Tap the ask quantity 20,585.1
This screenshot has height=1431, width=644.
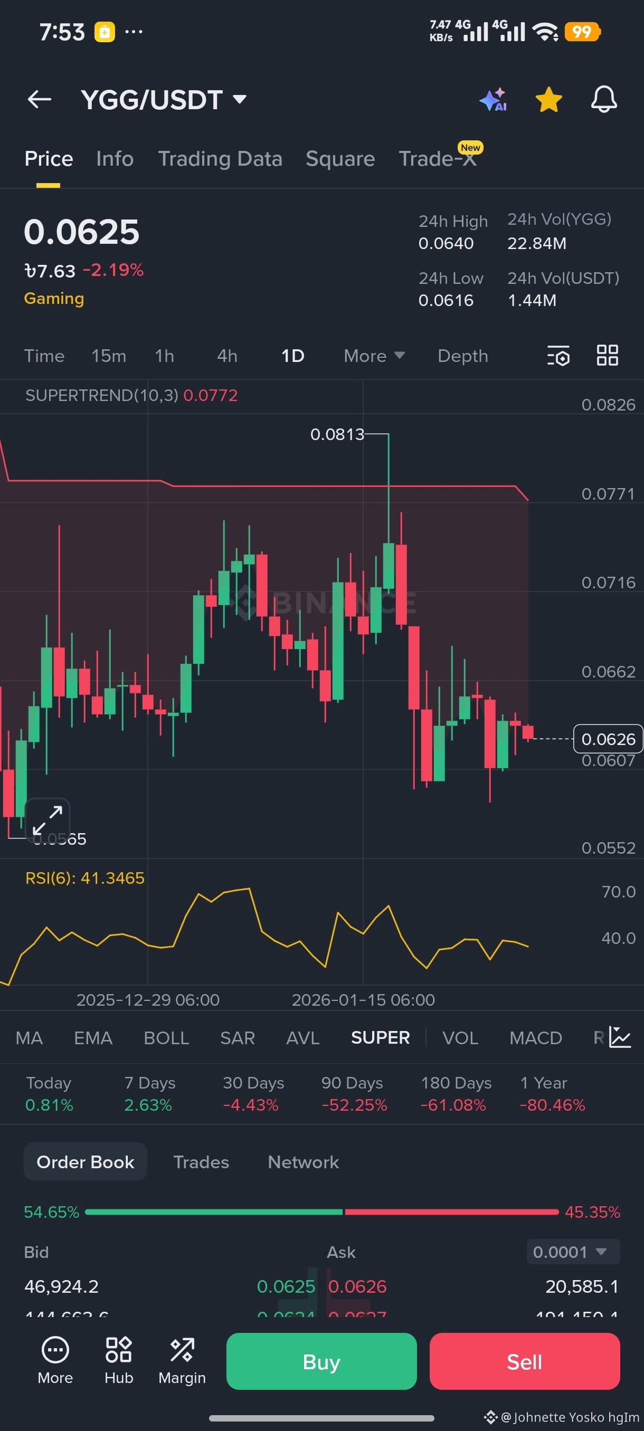(x=582, y=1286)
